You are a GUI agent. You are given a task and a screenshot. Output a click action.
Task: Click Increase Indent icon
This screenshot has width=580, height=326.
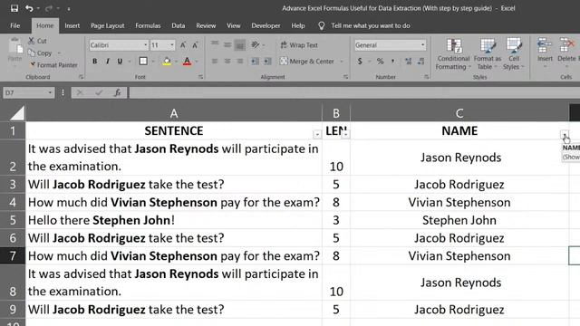(268, 61)
